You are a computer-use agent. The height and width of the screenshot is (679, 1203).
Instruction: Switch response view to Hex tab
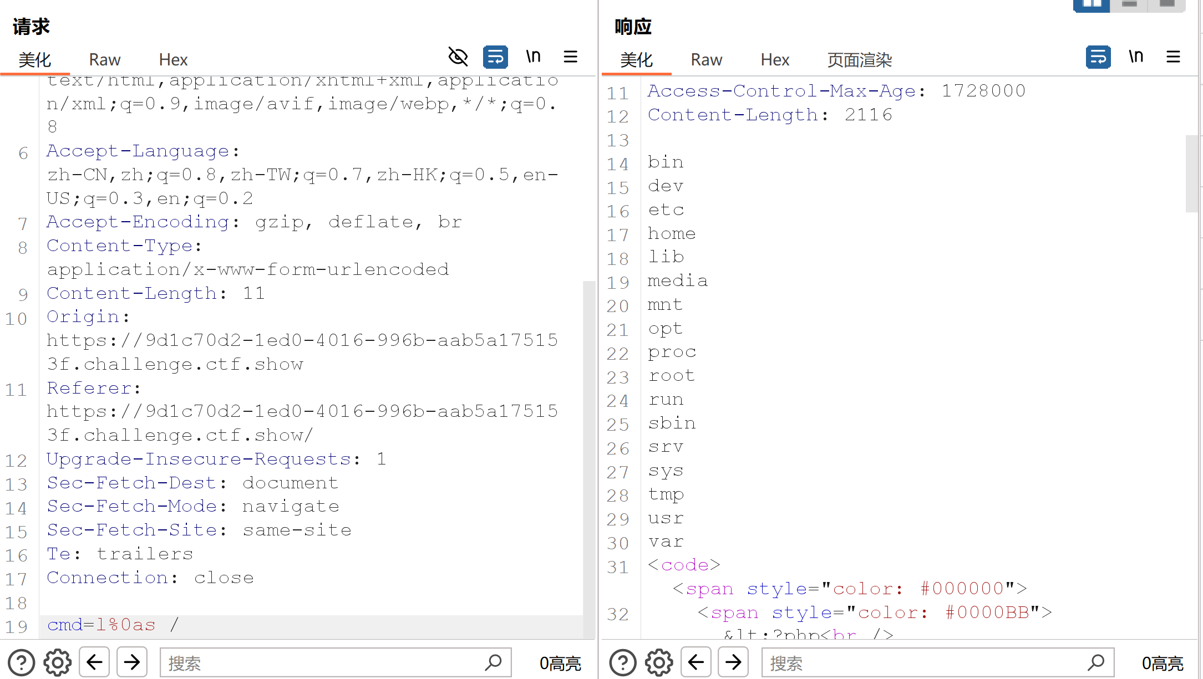tap(775, 60)
